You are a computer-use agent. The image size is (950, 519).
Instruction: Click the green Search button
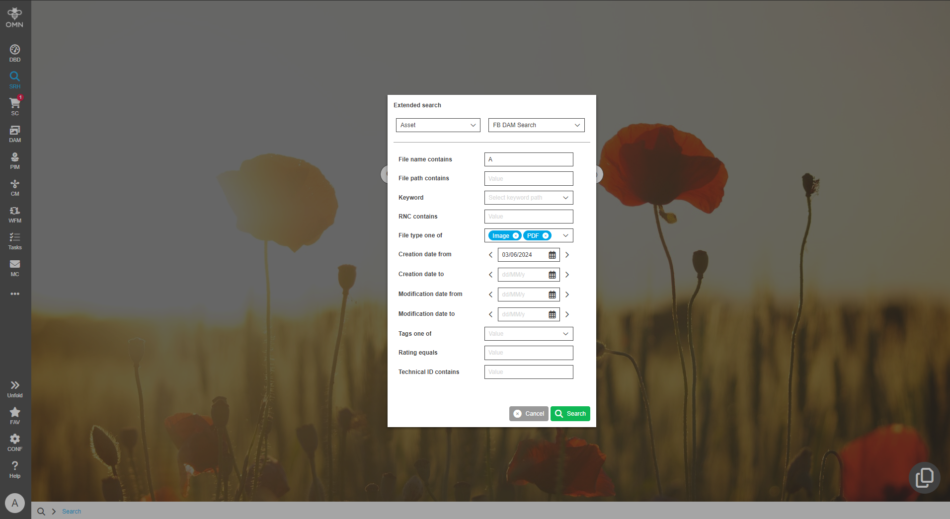pyautogui.click(x=570, y=413)
